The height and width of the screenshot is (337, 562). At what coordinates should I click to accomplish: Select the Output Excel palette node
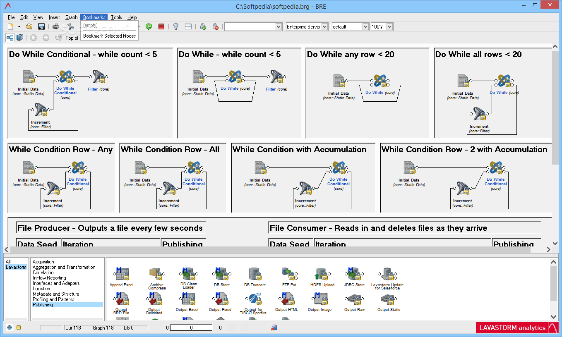(187, 302)
